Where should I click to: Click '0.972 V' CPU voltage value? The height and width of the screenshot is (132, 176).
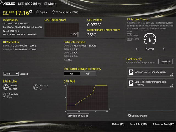click(x=94, y=25)
